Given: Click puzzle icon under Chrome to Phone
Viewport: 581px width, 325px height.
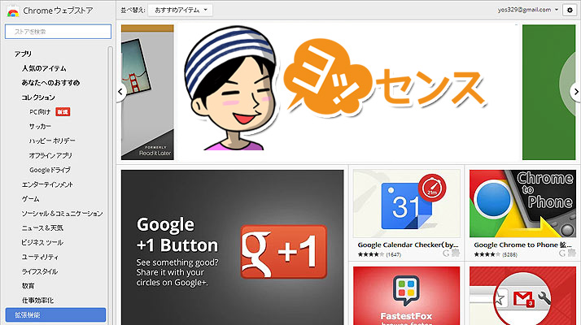Looking at the screenshot, I should coord(572,253).
